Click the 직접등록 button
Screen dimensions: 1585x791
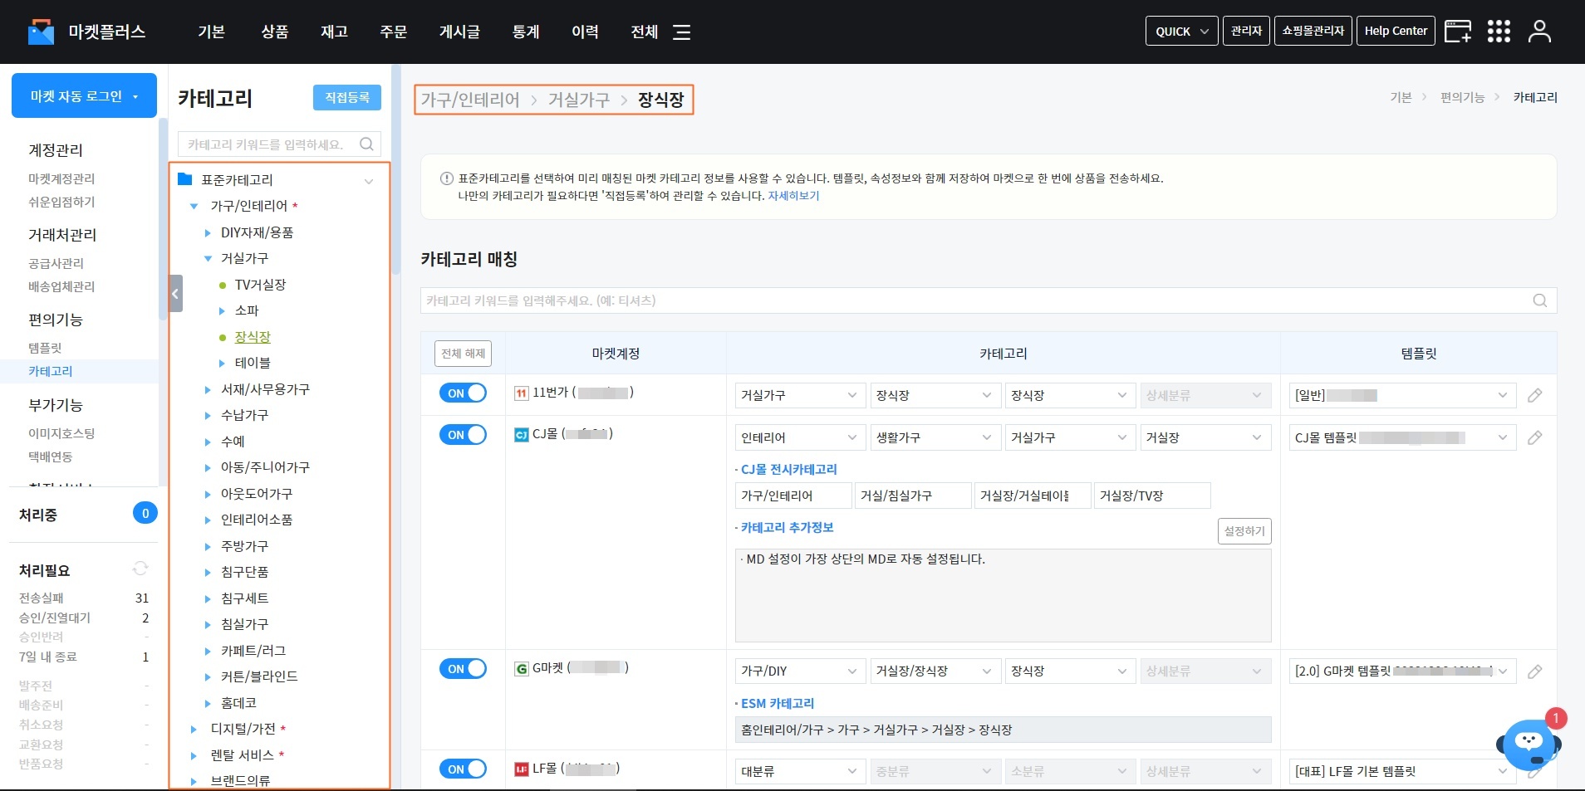click(x=347, y=97)
